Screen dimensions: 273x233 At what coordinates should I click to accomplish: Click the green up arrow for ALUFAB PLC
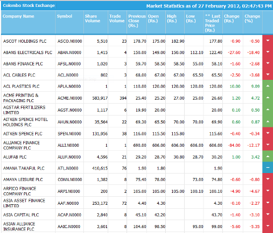pos(268,156)
